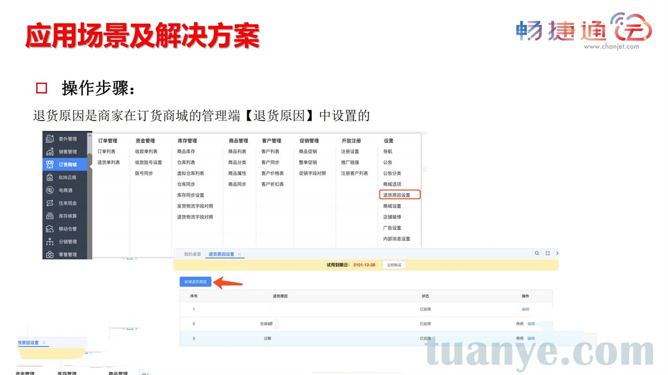
Task: Click the 销售管理 chart icon
Action: 50,151
